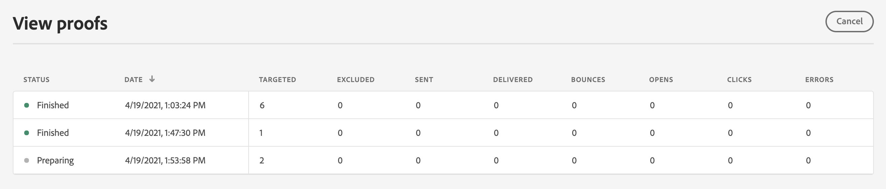
Task: Select the proof dated 4/19/2021, 1:03:24 PM
Action: [x=165, y=105]
